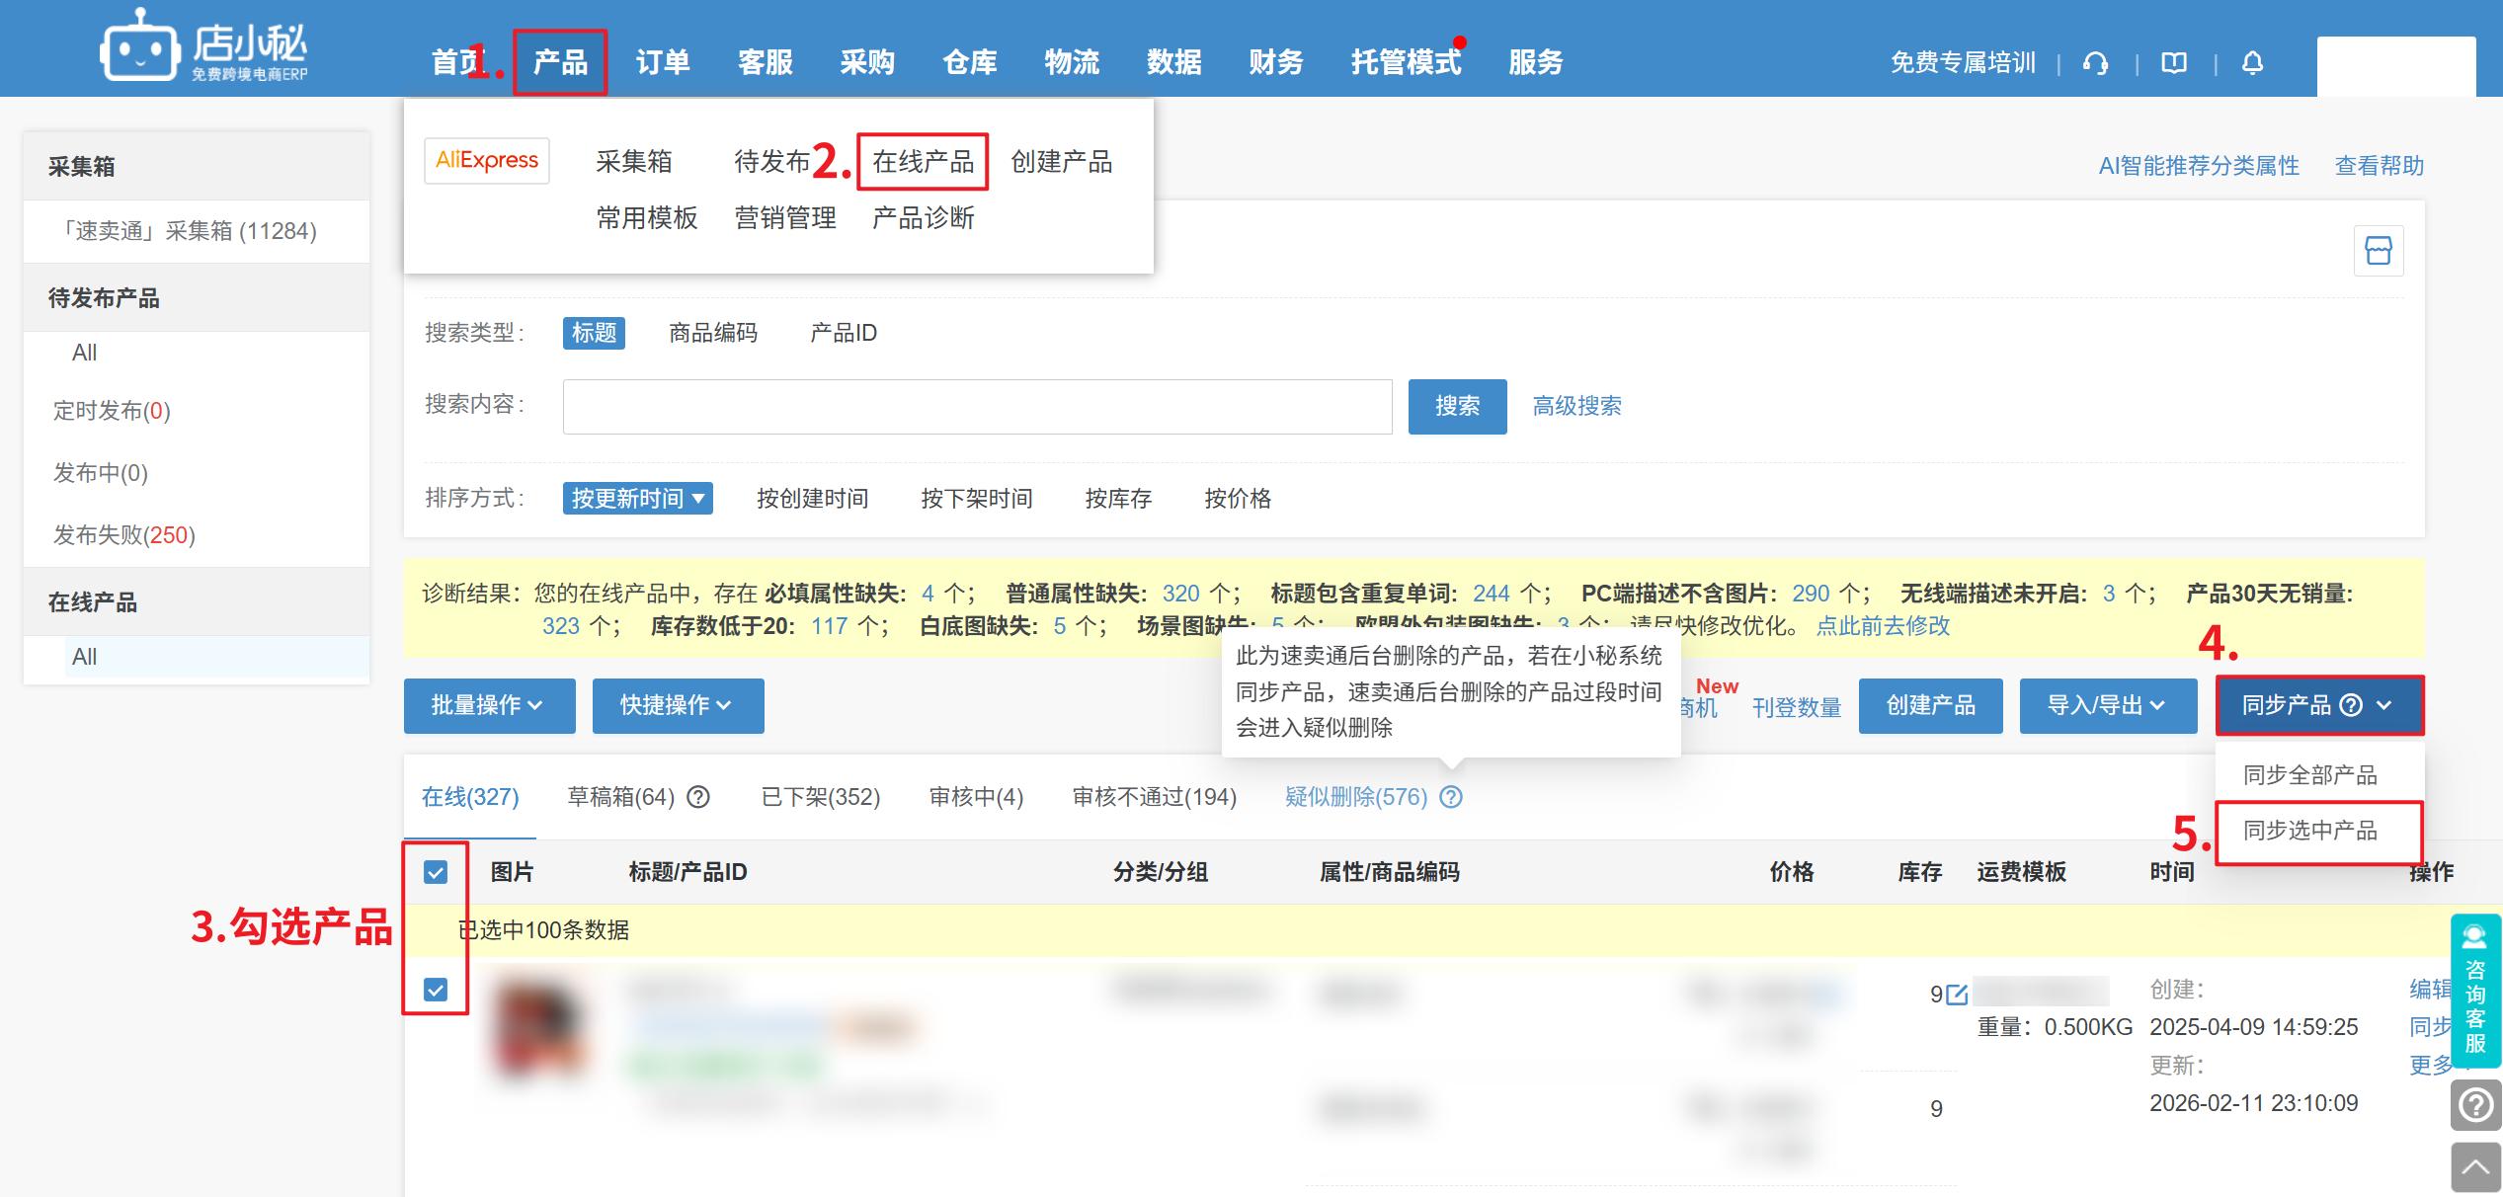Viewport: 2503px width, 1197px height.
Task: Choose 同步选中产品 from the sync menu
Action: coord(2310,831)
